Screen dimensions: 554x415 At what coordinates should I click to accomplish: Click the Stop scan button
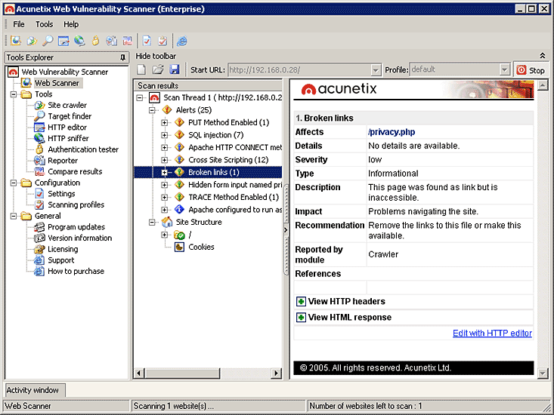tap(531, 70)
